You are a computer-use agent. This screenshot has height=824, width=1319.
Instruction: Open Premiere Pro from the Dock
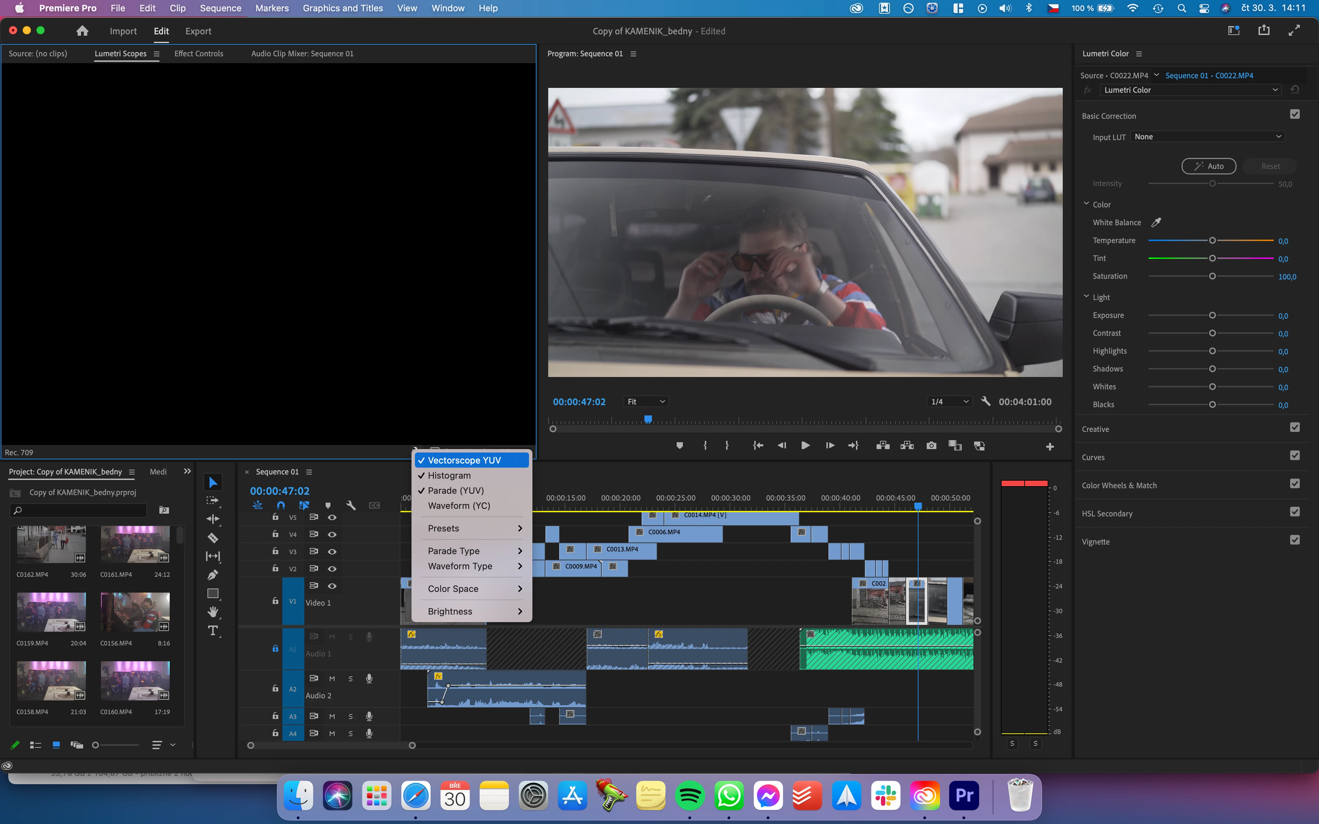coord(963,796)
